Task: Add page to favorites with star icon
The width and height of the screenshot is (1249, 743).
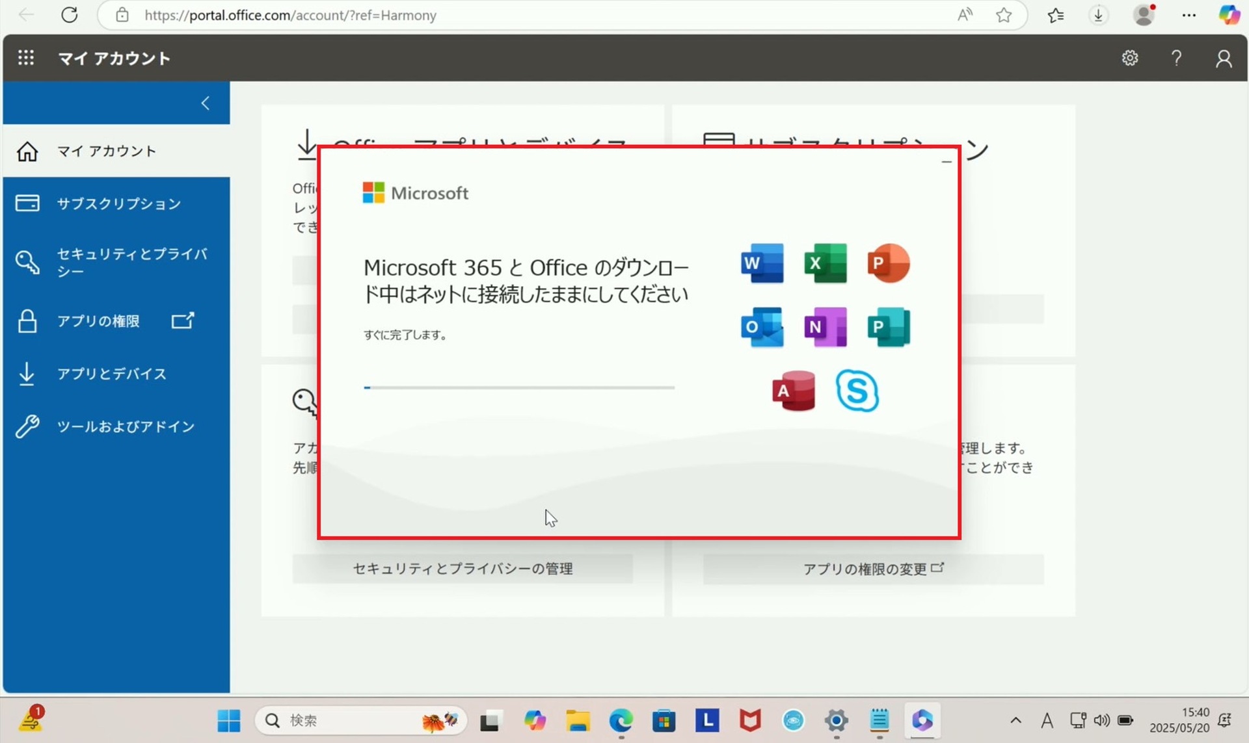Action: [1004, 15]
